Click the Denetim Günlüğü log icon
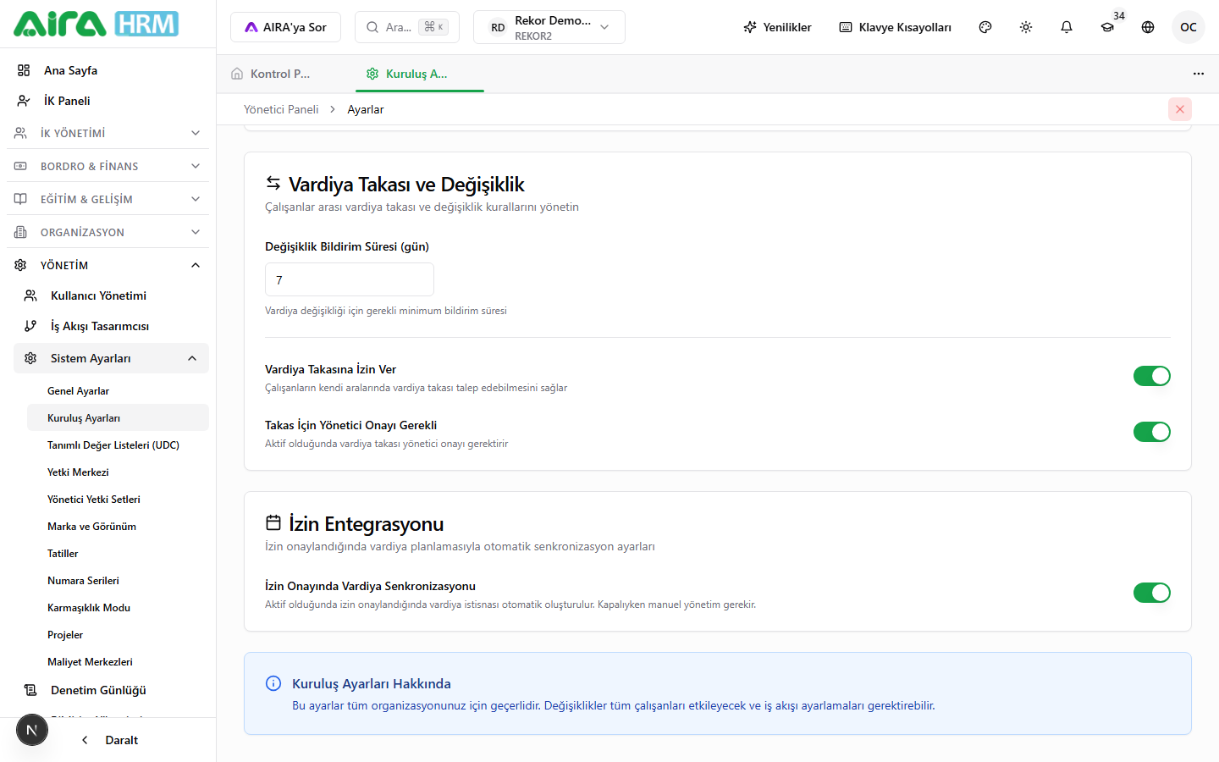 (x=30, y=690)
